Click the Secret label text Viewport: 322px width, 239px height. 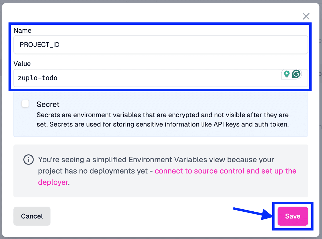pyautogui.click(x=48, y=104)
